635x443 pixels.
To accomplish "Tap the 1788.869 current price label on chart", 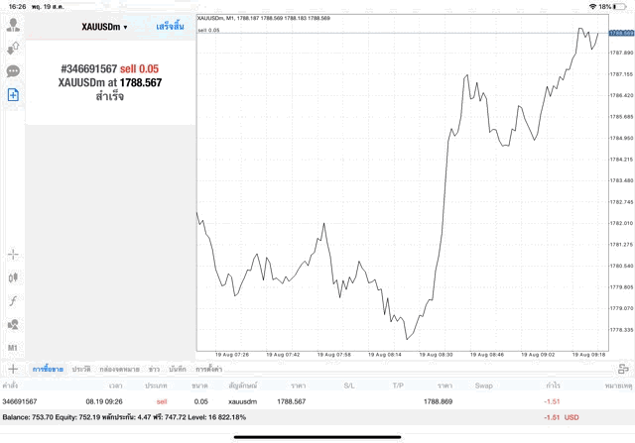I will pyautogui.click(x=621, y=33).
